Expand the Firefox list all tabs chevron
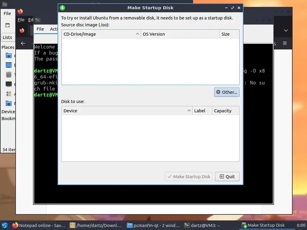Viewport: 307px width, 230px height. 286,31
